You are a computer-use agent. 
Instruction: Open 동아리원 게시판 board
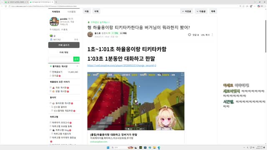pyautogui.click(x=63, y=103)
